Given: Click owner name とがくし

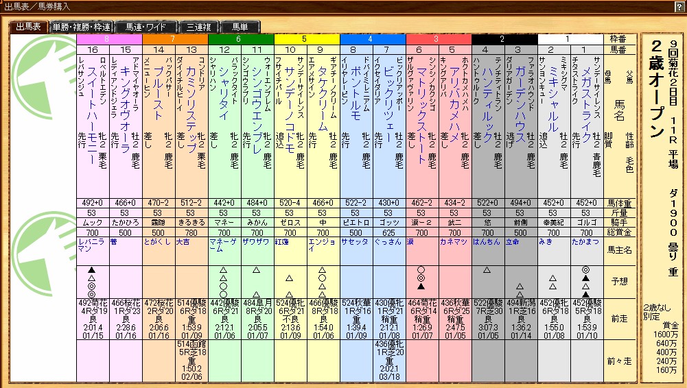Looking at the screenshot, I should (157, 242).
